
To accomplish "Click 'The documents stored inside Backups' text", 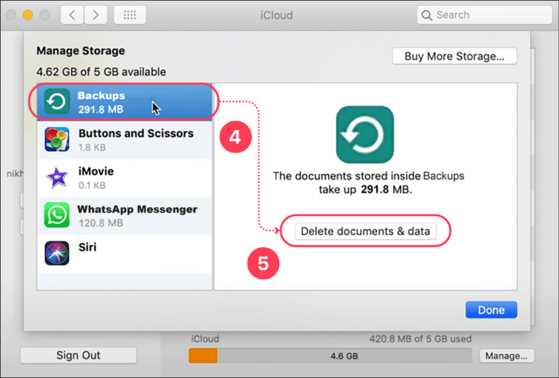I will [x=368, y=176].
